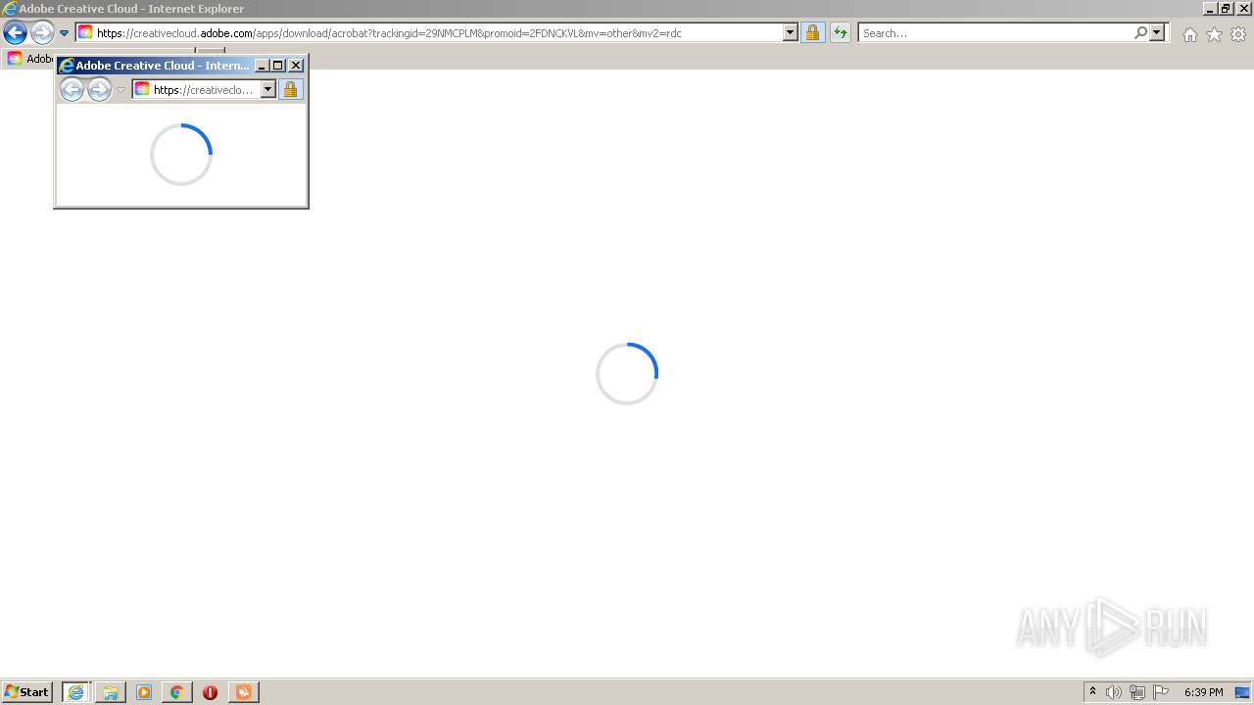Open the volume speaker tray icon

[x=1114, y=692]
